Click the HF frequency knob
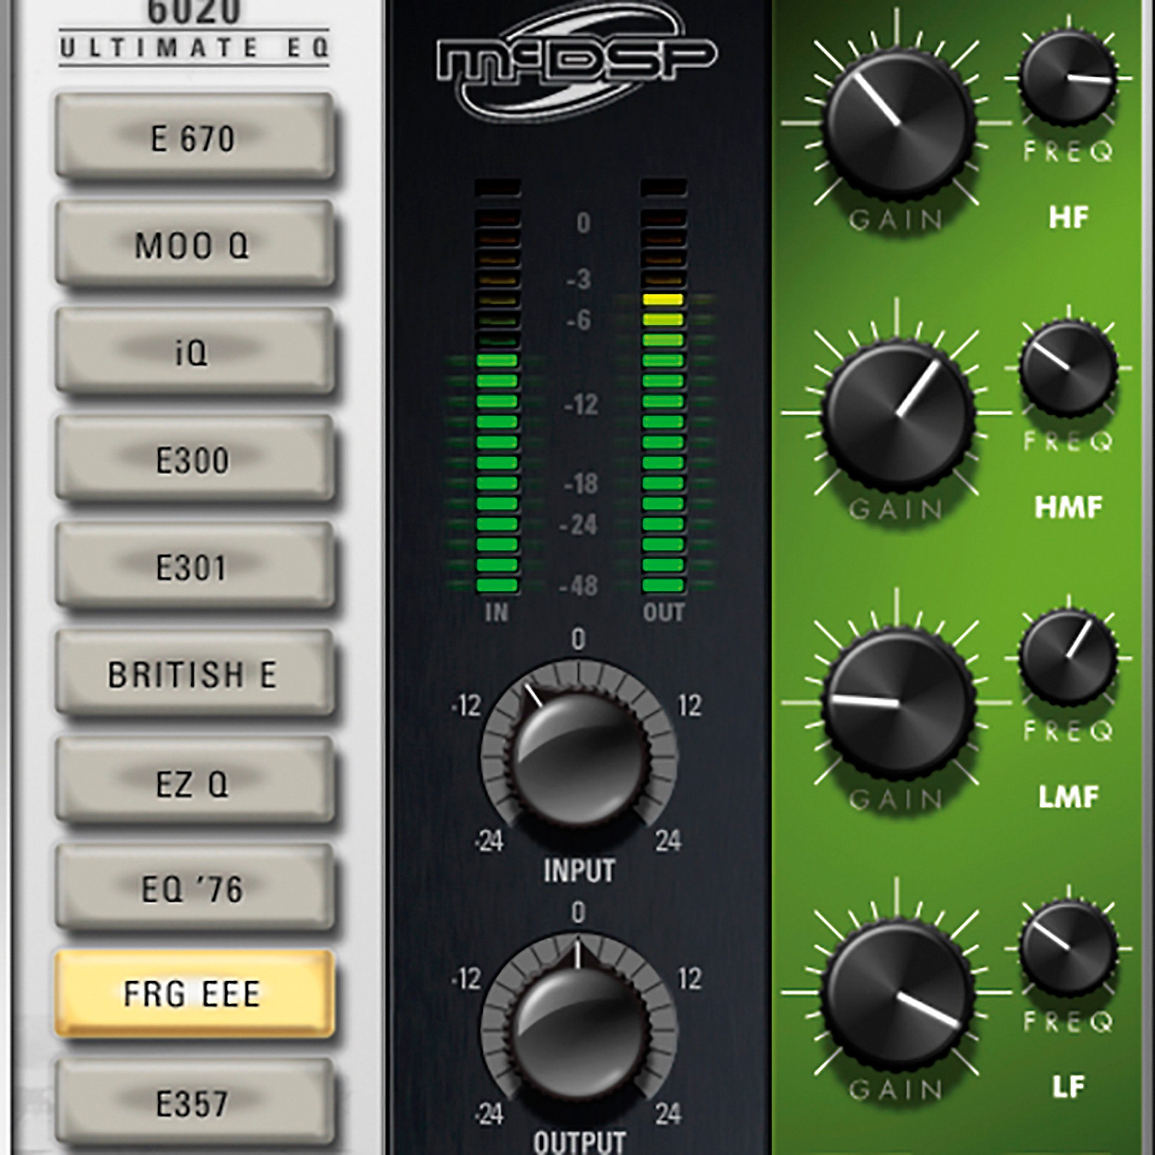The width and height of the screenshot is (1155, 1155). click(1068, 77)
